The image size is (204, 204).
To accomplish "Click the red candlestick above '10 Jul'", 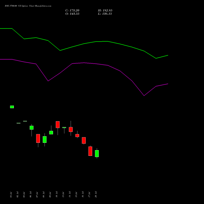I will [x=58, y=124].
